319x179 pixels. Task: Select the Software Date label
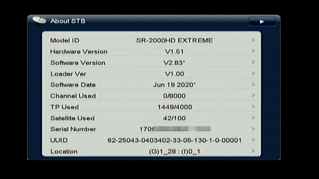tap(73, 85)
